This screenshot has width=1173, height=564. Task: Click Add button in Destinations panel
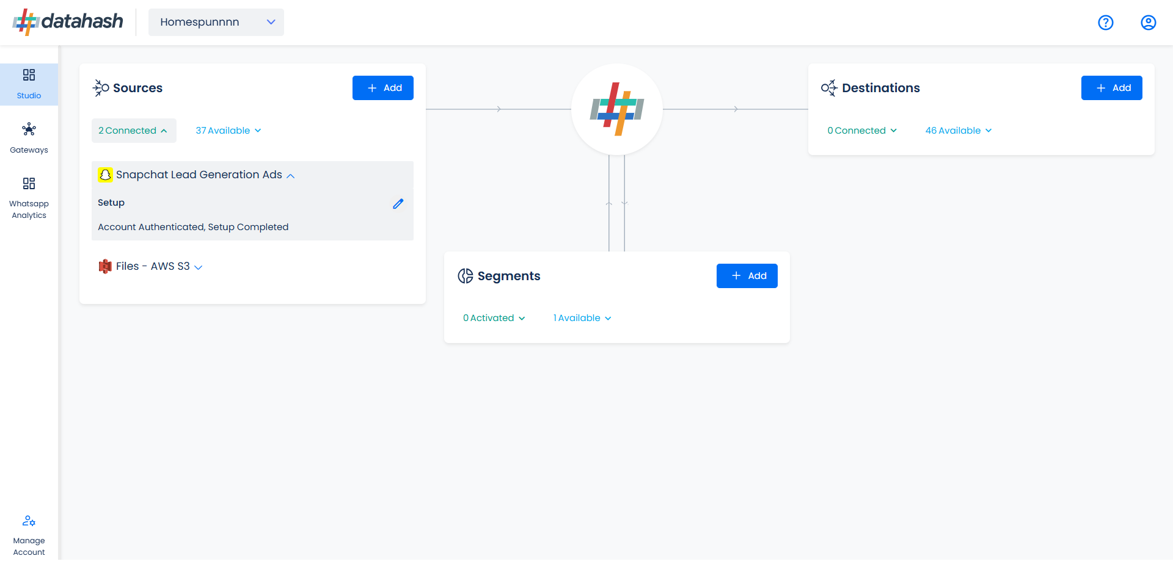coord(1111,88)
